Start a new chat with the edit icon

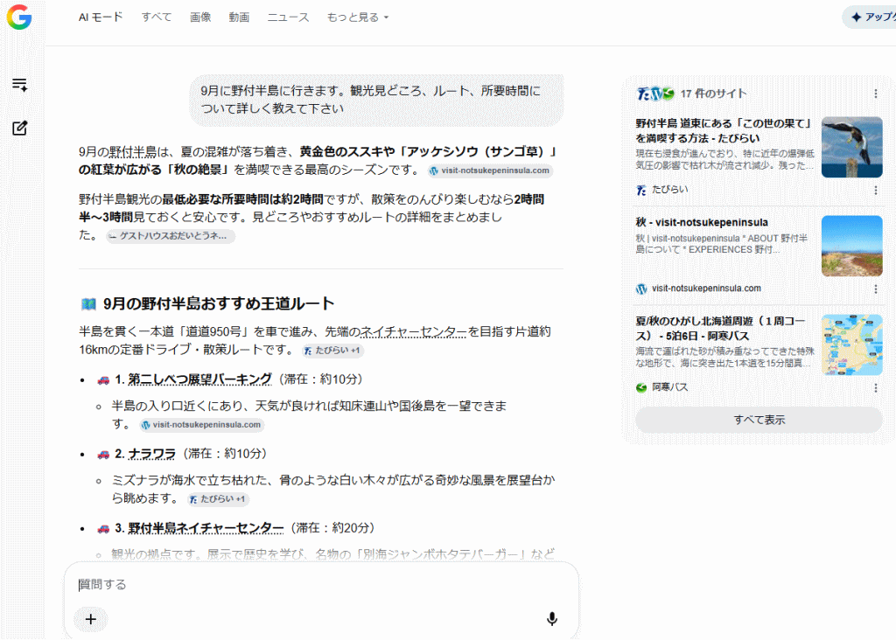click(x=19, y=128)
